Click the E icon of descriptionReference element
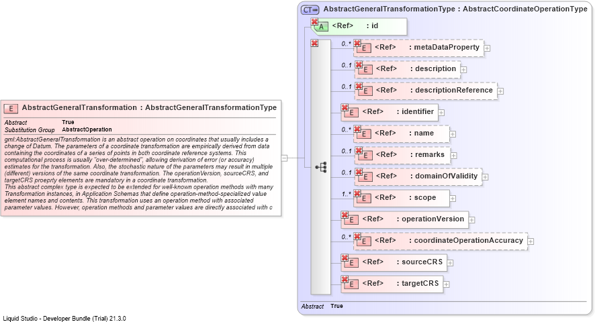 [365, 91]
